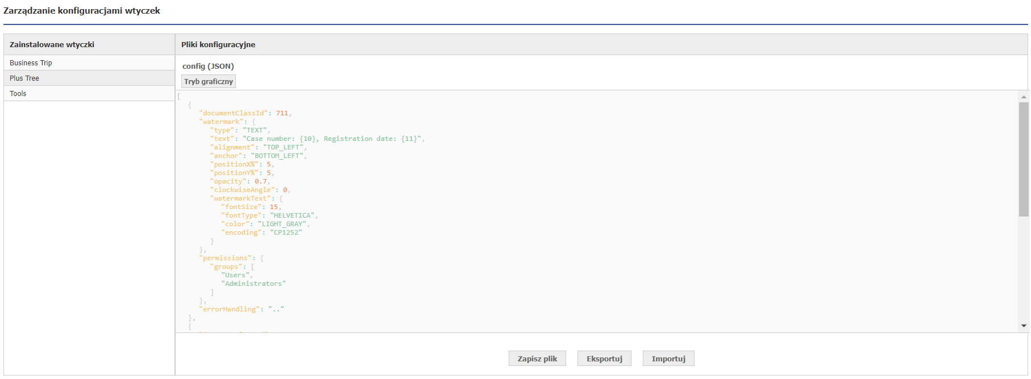Viewport: 1031px width, 379px height.
Task: Click the documentClassId value 711
Action: click(282, 114)
